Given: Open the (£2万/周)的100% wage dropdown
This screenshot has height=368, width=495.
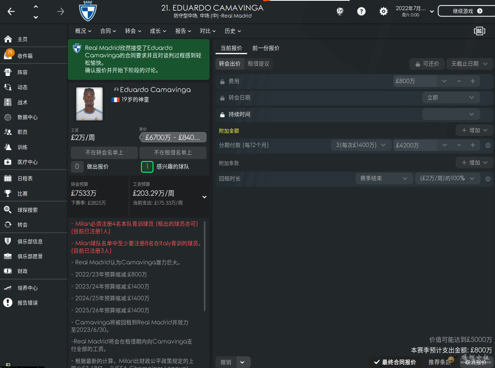Looking at the screenshot, I should (447, 178).
